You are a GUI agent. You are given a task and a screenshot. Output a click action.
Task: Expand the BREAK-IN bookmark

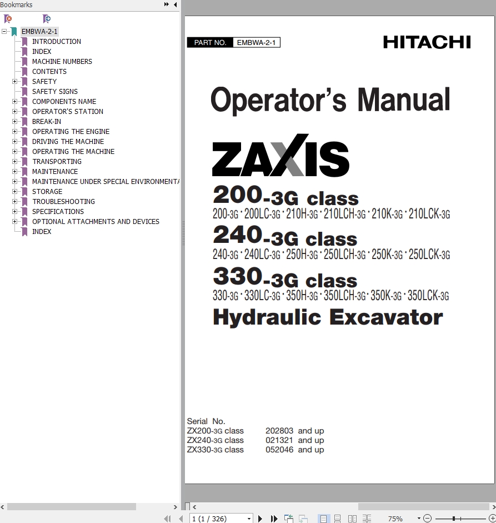14,121
